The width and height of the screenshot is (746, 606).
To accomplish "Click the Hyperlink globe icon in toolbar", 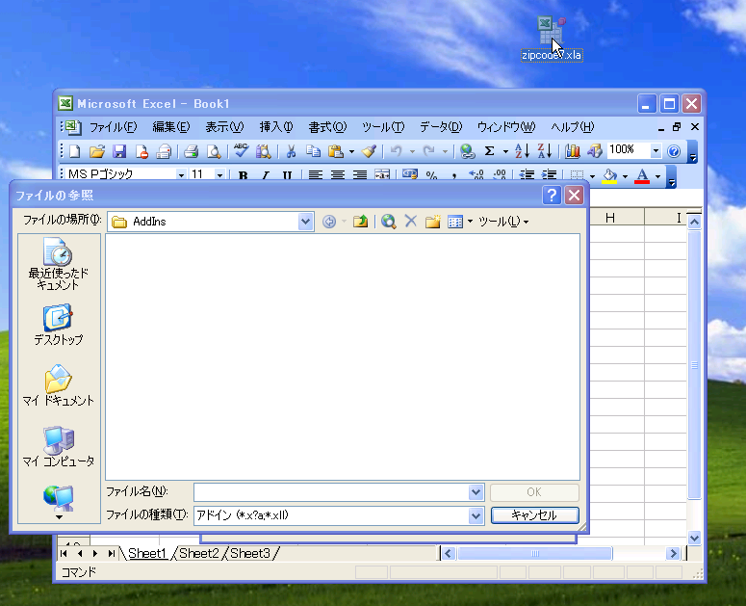I will 467,152.
